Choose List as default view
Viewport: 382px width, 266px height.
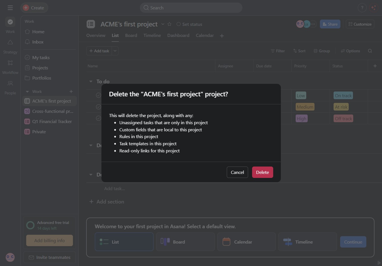[124, 242]
